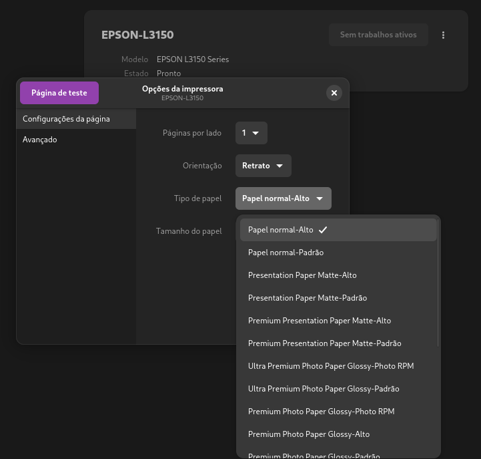Click the EPSON L3150 Series model text

pos(193,59)
